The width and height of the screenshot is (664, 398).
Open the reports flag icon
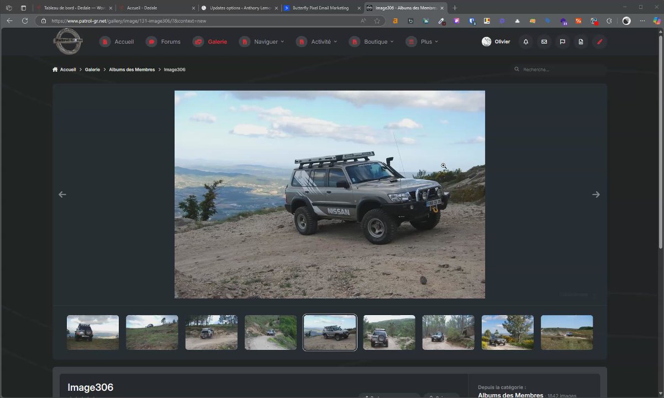(x=562, y=41)
